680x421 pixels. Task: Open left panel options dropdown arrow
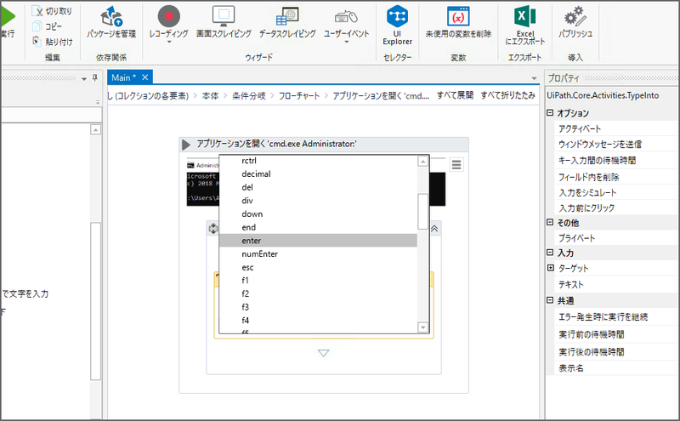[84, 78]
